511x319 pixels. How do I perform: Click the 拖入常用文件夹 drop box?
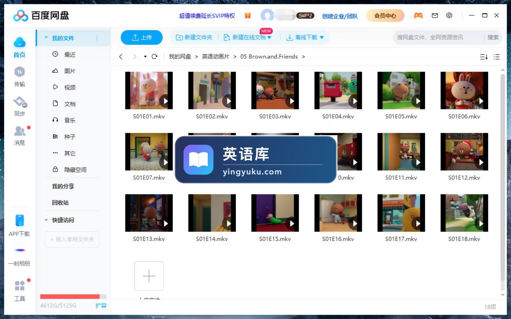[x=72, y=239]
